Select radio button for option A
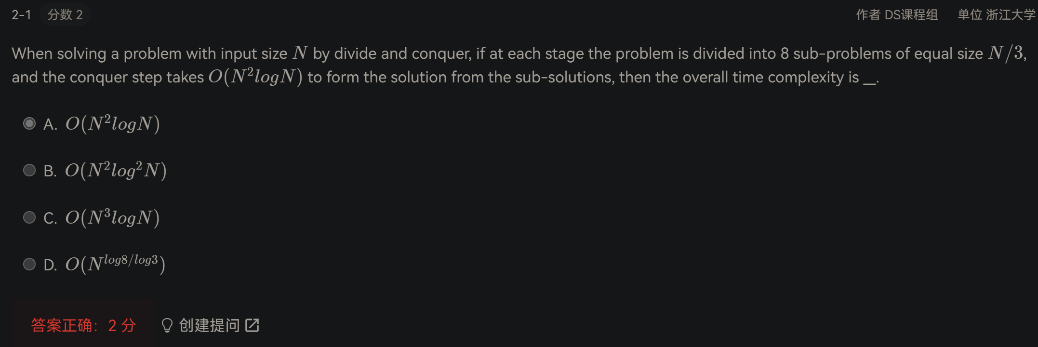Screen dimensions: 1038x347 point(29,124)
